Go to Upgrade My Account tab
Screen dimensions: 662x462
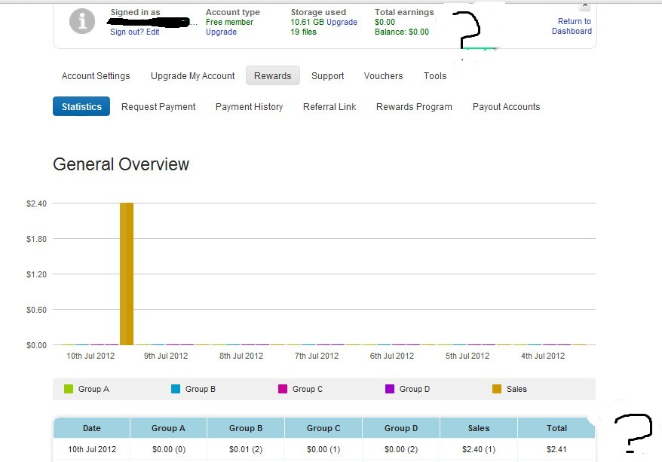point(192,76)
